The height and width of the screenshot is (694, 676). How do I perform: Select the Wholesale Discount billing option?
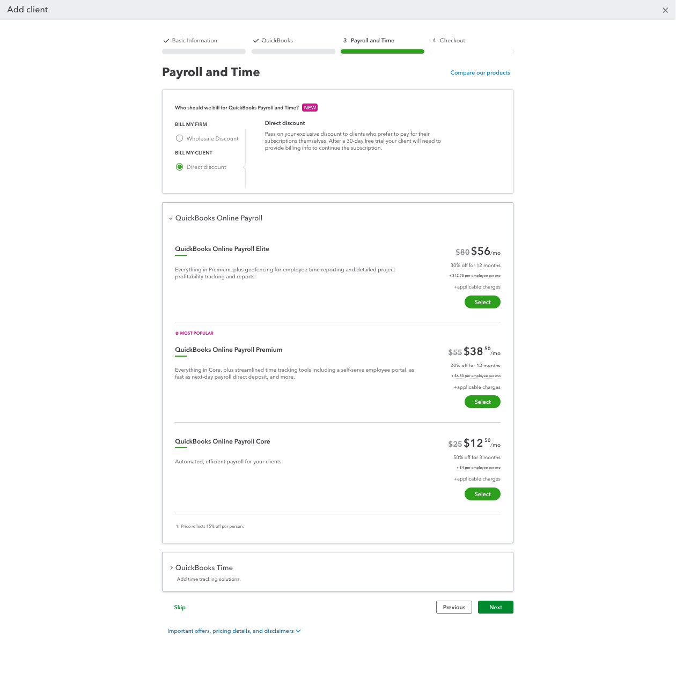179,138
